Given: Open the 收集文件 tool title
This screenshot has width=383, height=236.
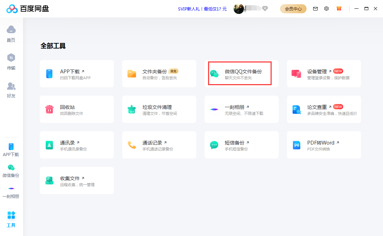Looking at the screenshot, I should [x=70, y=178].
